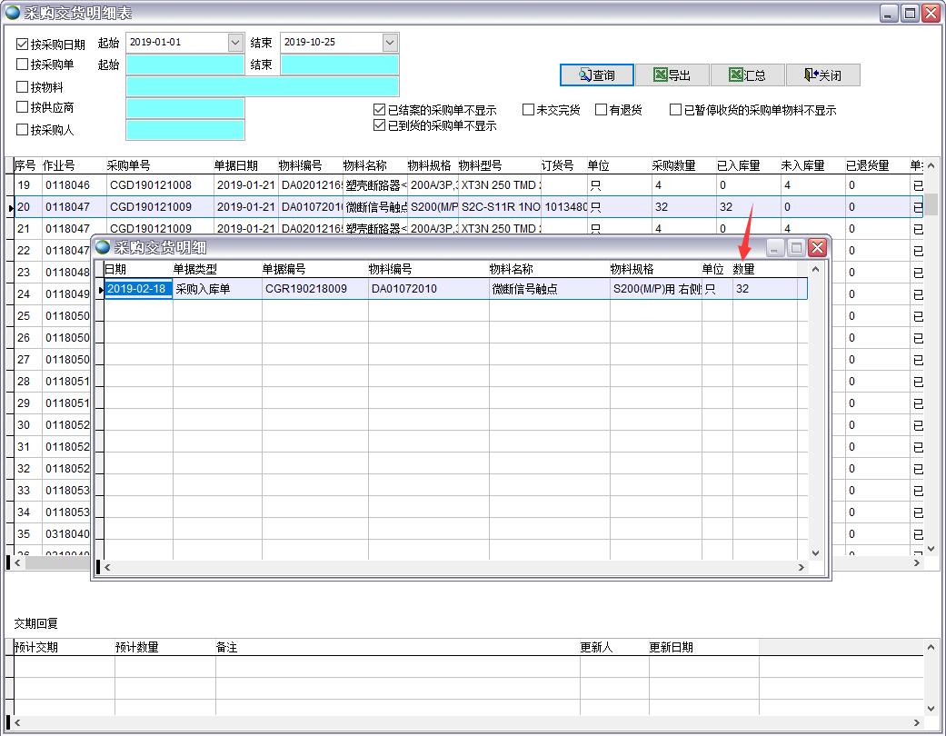
Task: Minimize the 采购交货明细 popup window
Action: tap(775, 247)
